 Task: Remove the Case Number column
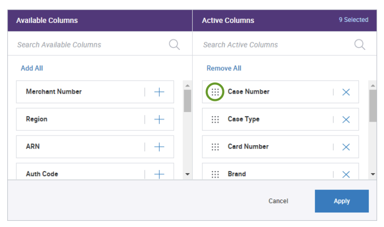click(x=346, y=92)
